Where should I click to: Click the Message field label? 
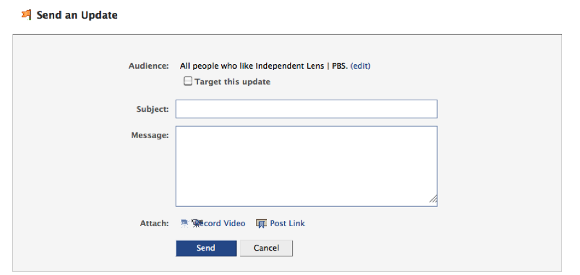tap(150, 135)
